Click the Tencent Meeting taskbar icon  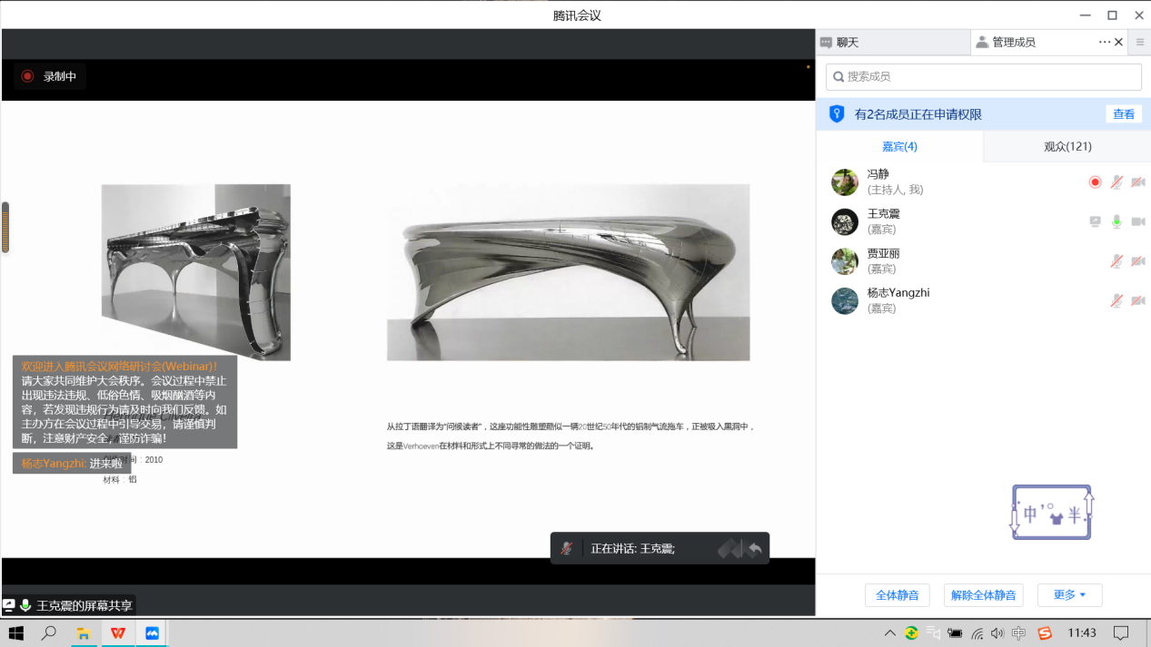pyautogui.click(x=152, y=632)
